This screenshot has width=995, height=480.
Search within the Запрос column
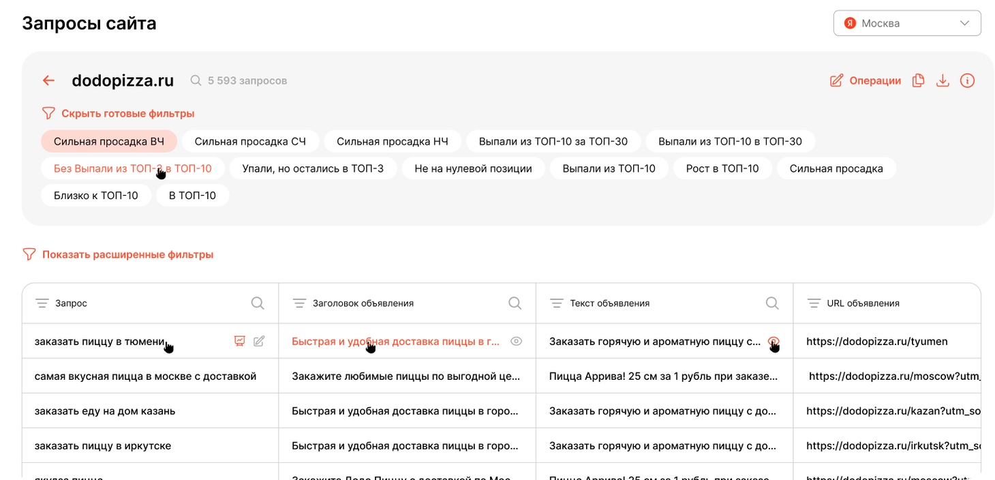258,303
